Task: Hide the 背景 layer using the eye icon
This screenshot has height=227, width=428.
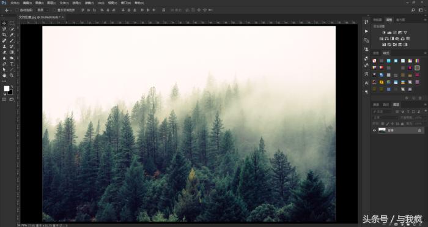Action: click(374, 130)
